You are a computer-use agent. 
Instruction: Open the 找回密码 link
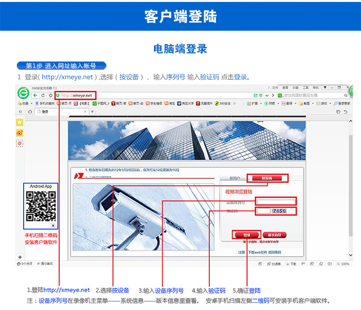pos(275,252)
